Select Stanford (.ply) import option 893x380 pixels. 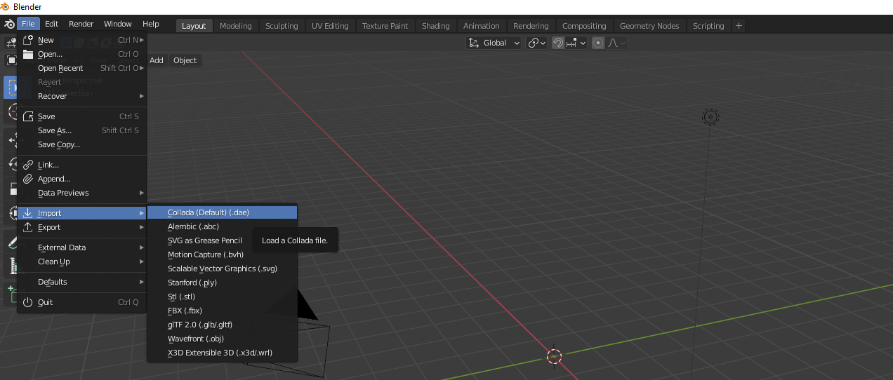222,283
